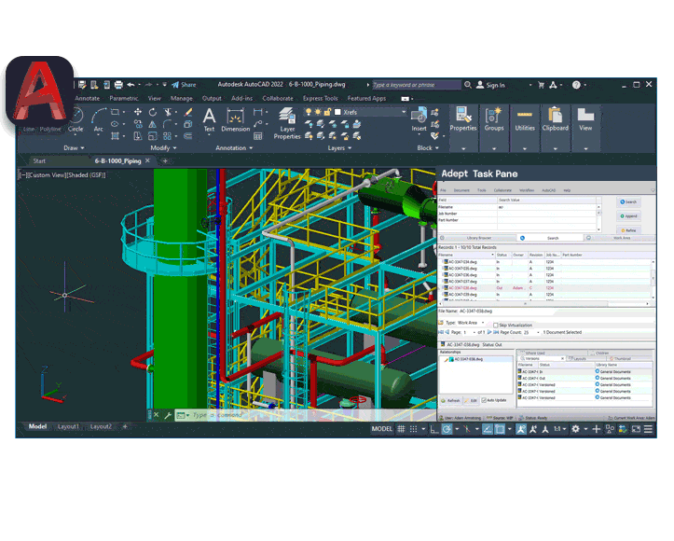Select the Mirror tool in Modify
This screenshot has height=541, width=674.
[152, 124]
